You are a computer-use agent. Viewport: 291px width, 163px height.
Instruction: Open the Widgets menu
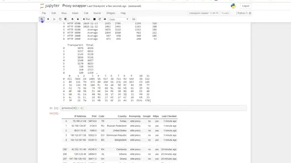(110, 13)
